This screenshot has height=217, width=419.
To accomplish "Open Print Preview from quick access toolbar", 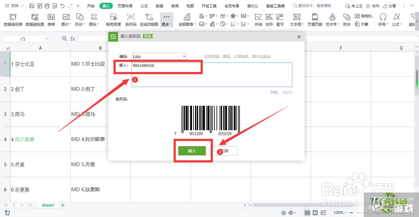I will [55, 6].
